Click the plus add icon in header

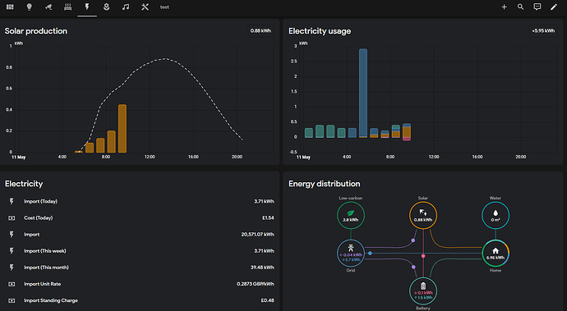504,7
